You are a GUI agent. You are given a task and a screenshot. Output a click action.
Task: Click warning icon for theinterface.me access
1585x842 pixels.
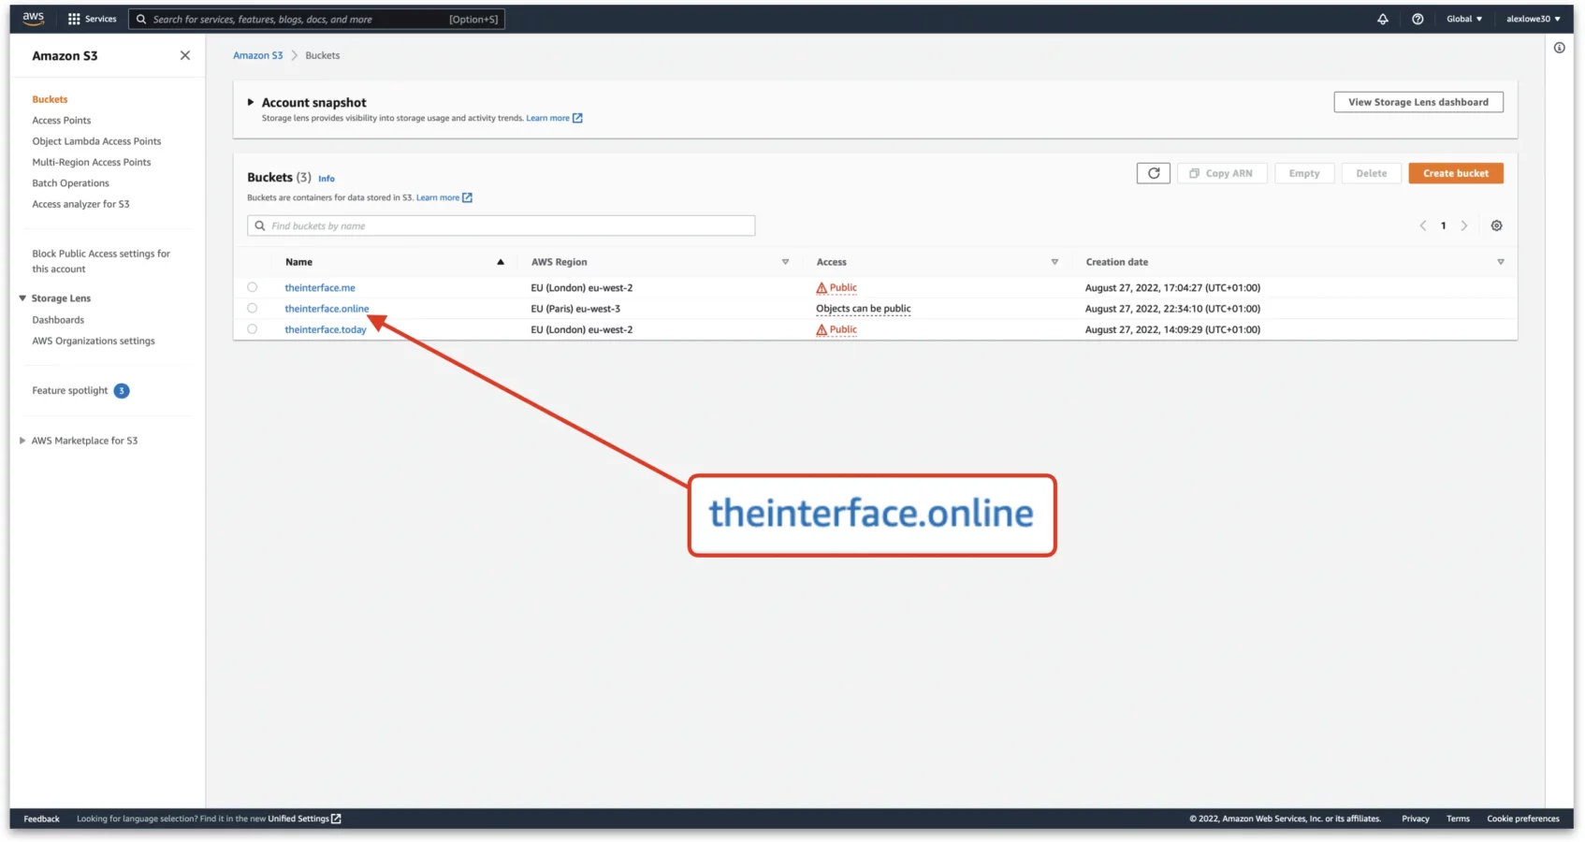pos(822,288)
